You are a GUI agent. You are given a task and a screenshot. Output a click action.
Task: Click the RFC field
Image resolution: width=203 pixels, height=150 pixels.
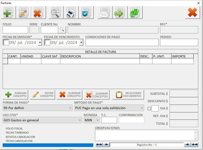click(x=179, y=30)
